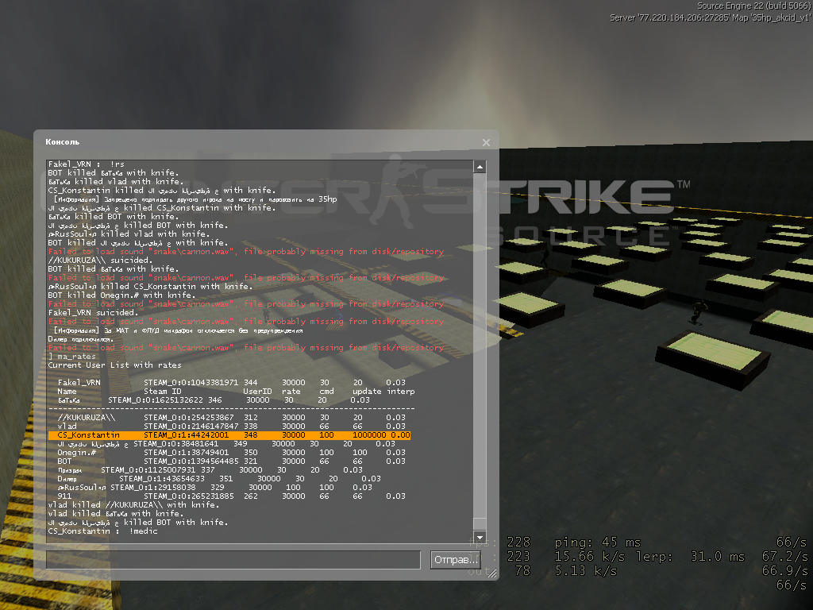Click the 'interp' column header
The height and width of the screenshot is (610, 813).
401,392
